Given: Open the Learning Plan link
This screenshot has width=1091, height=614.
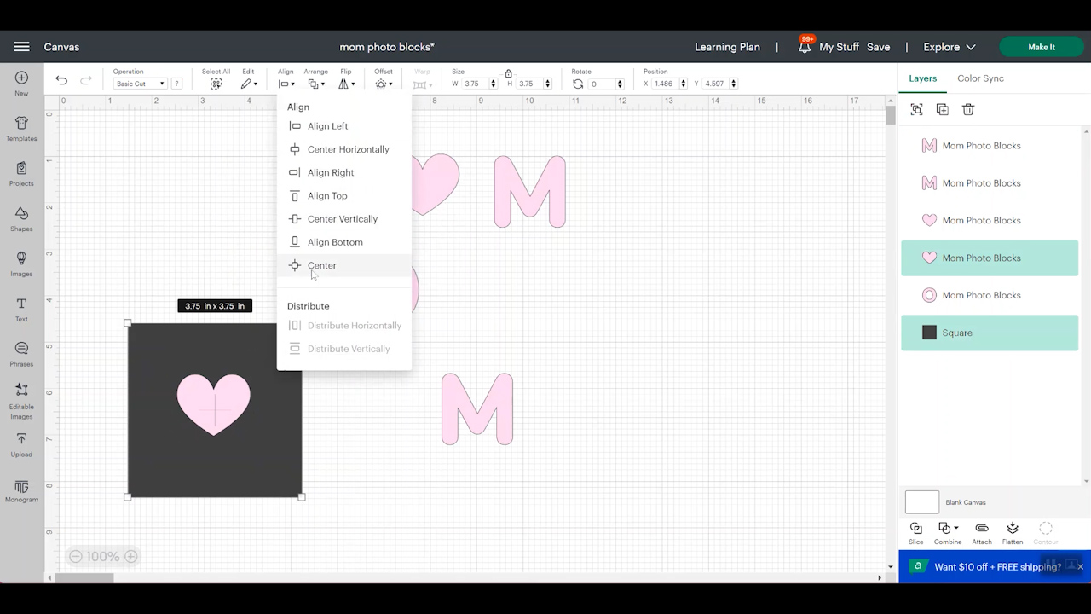Looking at the screenshot, I should [x=727, y=47].
